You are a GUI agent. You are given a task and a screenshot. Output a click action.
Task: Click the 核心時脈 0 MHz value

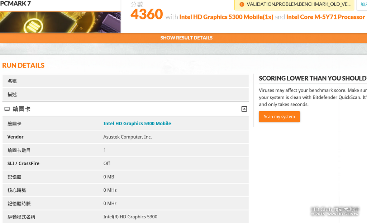110,190
